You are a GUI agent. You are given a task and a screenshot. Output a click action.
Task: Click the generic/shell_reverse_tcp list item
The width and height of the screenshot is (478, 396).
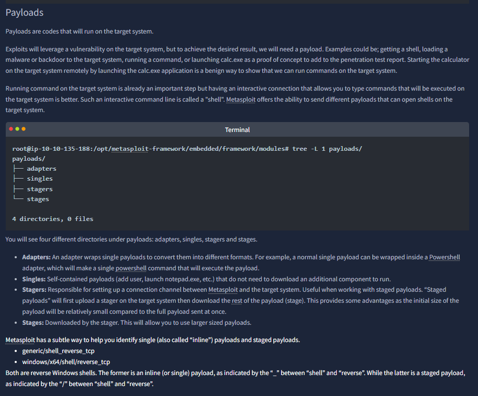click(58, 351)
